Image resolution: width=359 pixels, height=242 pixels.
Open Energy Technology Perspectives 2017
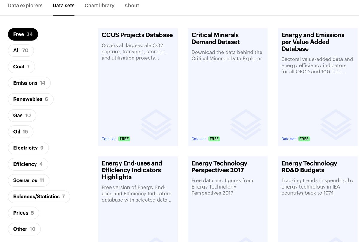pyautogui.click(x=228, y=199)
